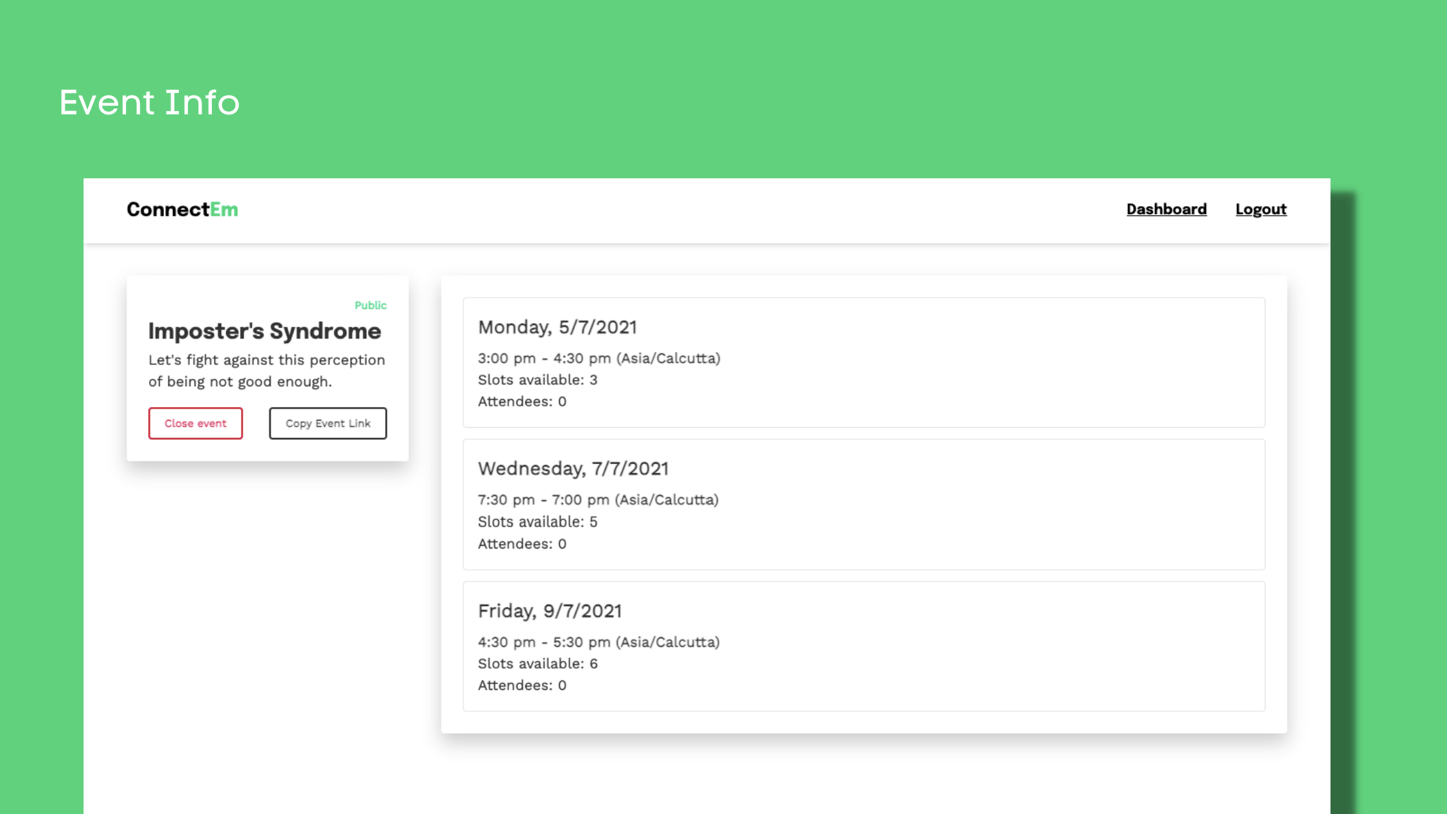Click Attendees: 0 in the Monday card

(522, 402)
